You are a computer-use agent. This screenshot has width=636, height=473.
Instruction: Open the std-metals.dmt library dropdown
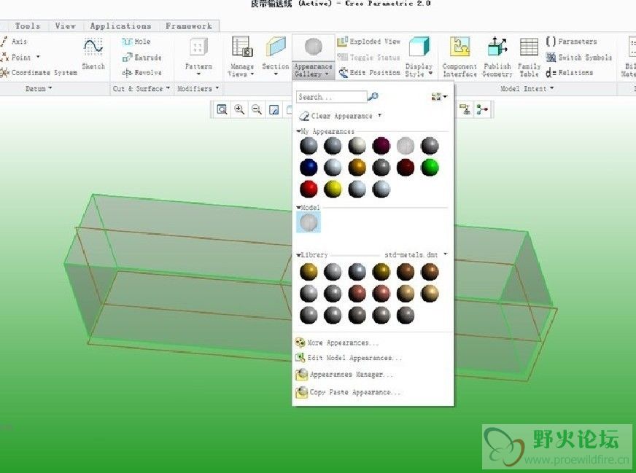click(x=446, y=254)
